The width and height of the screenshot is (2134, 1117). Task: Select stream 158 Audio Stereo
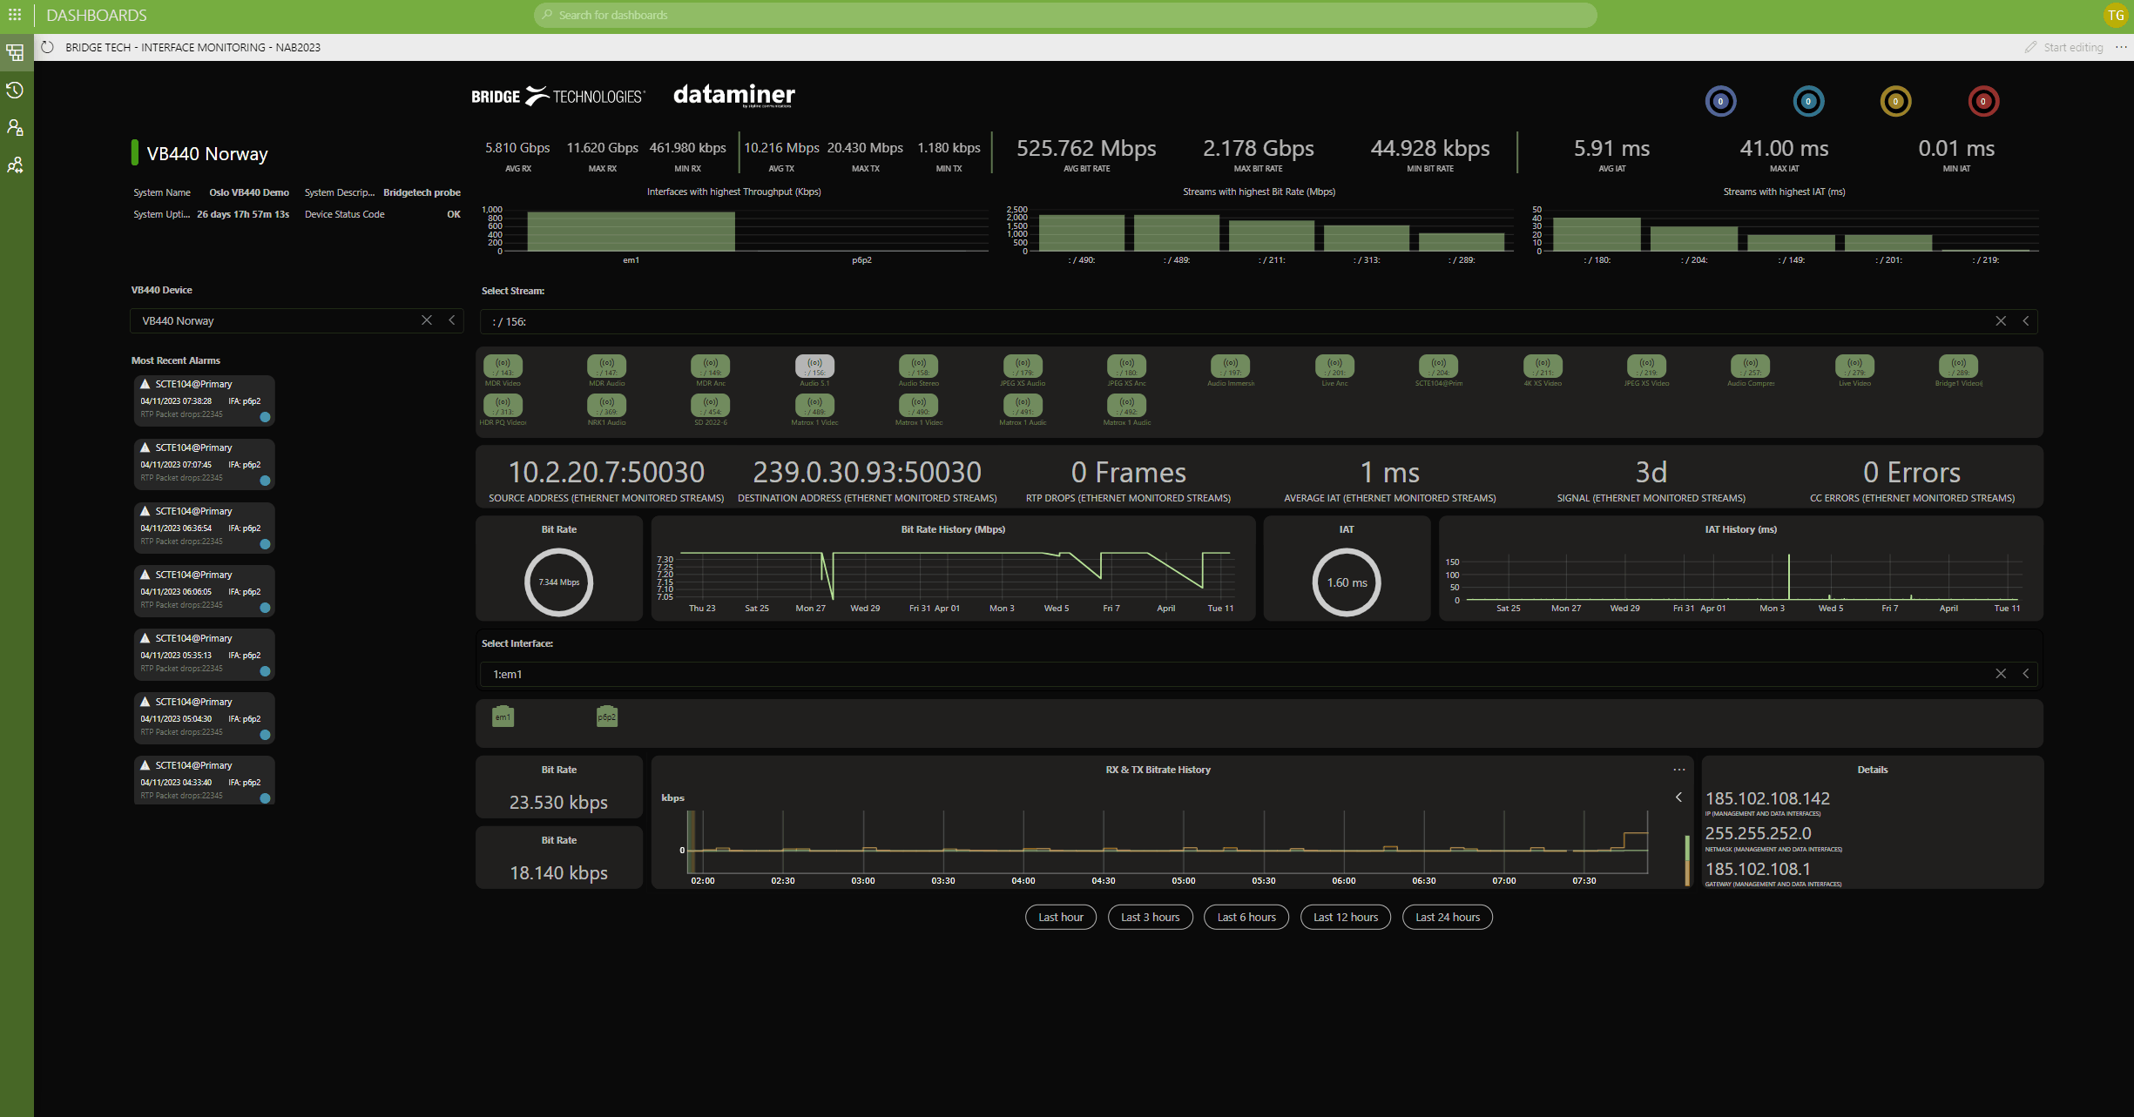[x=919, y=367]
